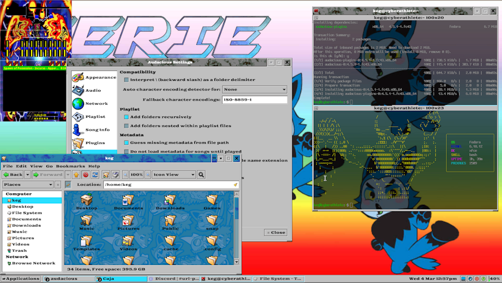Image resolution: width=502 pixels, height=283 pixels.
Task: Open the Plugins settings category
Action: click(94, 143)
